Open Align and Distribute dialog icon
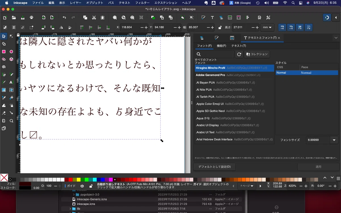Viewport: 341px width, 213px height. coord(248,18)
